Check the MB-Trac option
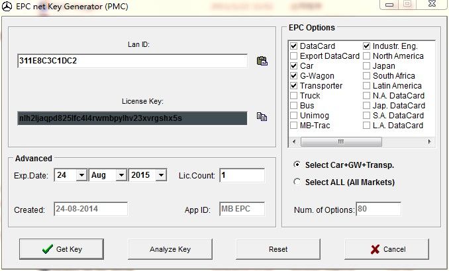 click(x=293, y=125)
